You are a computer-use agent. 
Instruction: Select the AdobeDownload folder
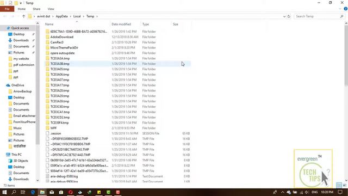61,37
